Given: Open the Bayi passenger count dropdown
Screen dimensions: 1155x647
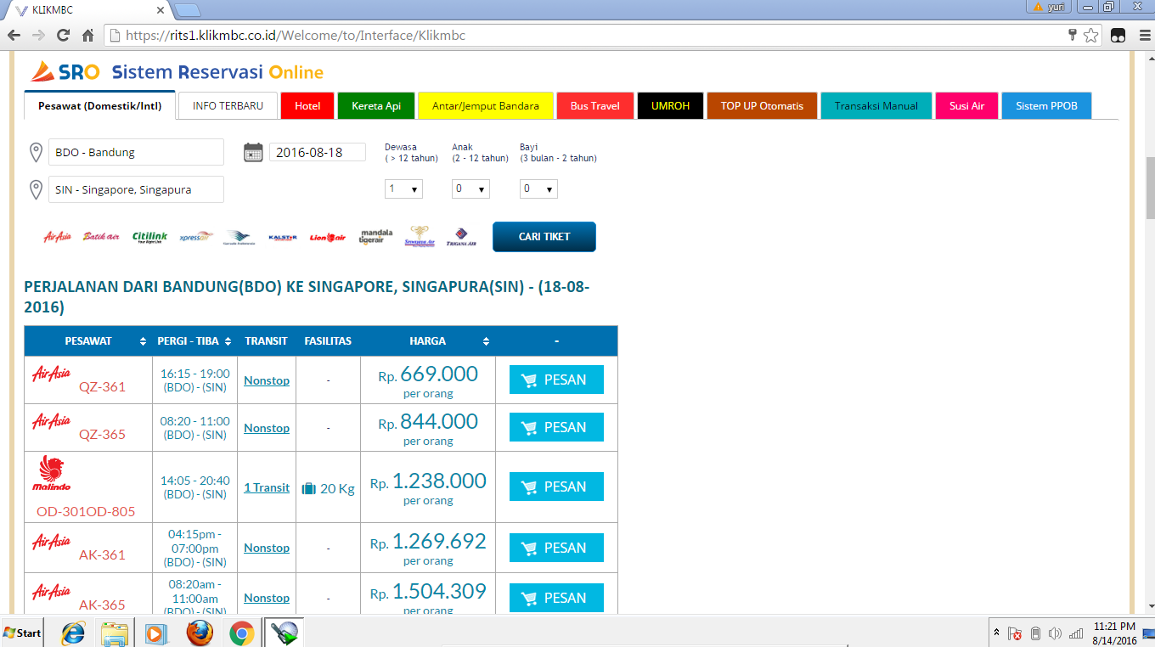Looking at the screenshot, I should [538, 188].
